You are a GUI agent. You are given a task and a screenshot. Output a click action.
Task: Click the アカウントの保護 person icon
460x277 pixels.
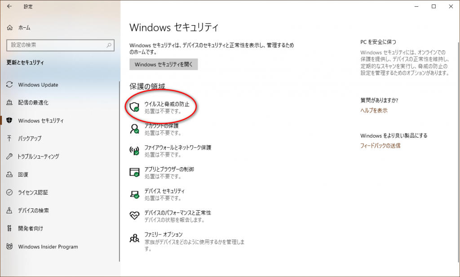[x=134, y=129]
